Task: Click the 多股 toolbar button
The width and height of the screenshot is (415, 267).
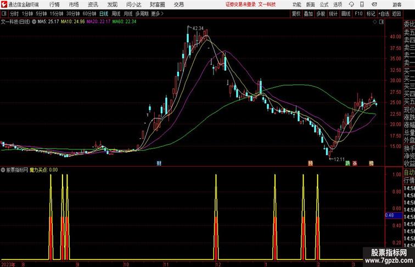Action: point(321,14)
